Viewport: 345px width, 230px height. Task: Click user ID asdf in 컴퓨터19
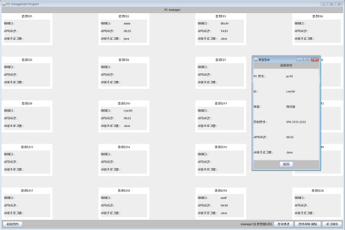(224, 198)
